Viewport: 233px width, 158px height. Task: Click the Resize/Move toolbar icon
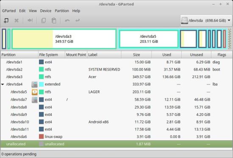click(x=30, y=20)
